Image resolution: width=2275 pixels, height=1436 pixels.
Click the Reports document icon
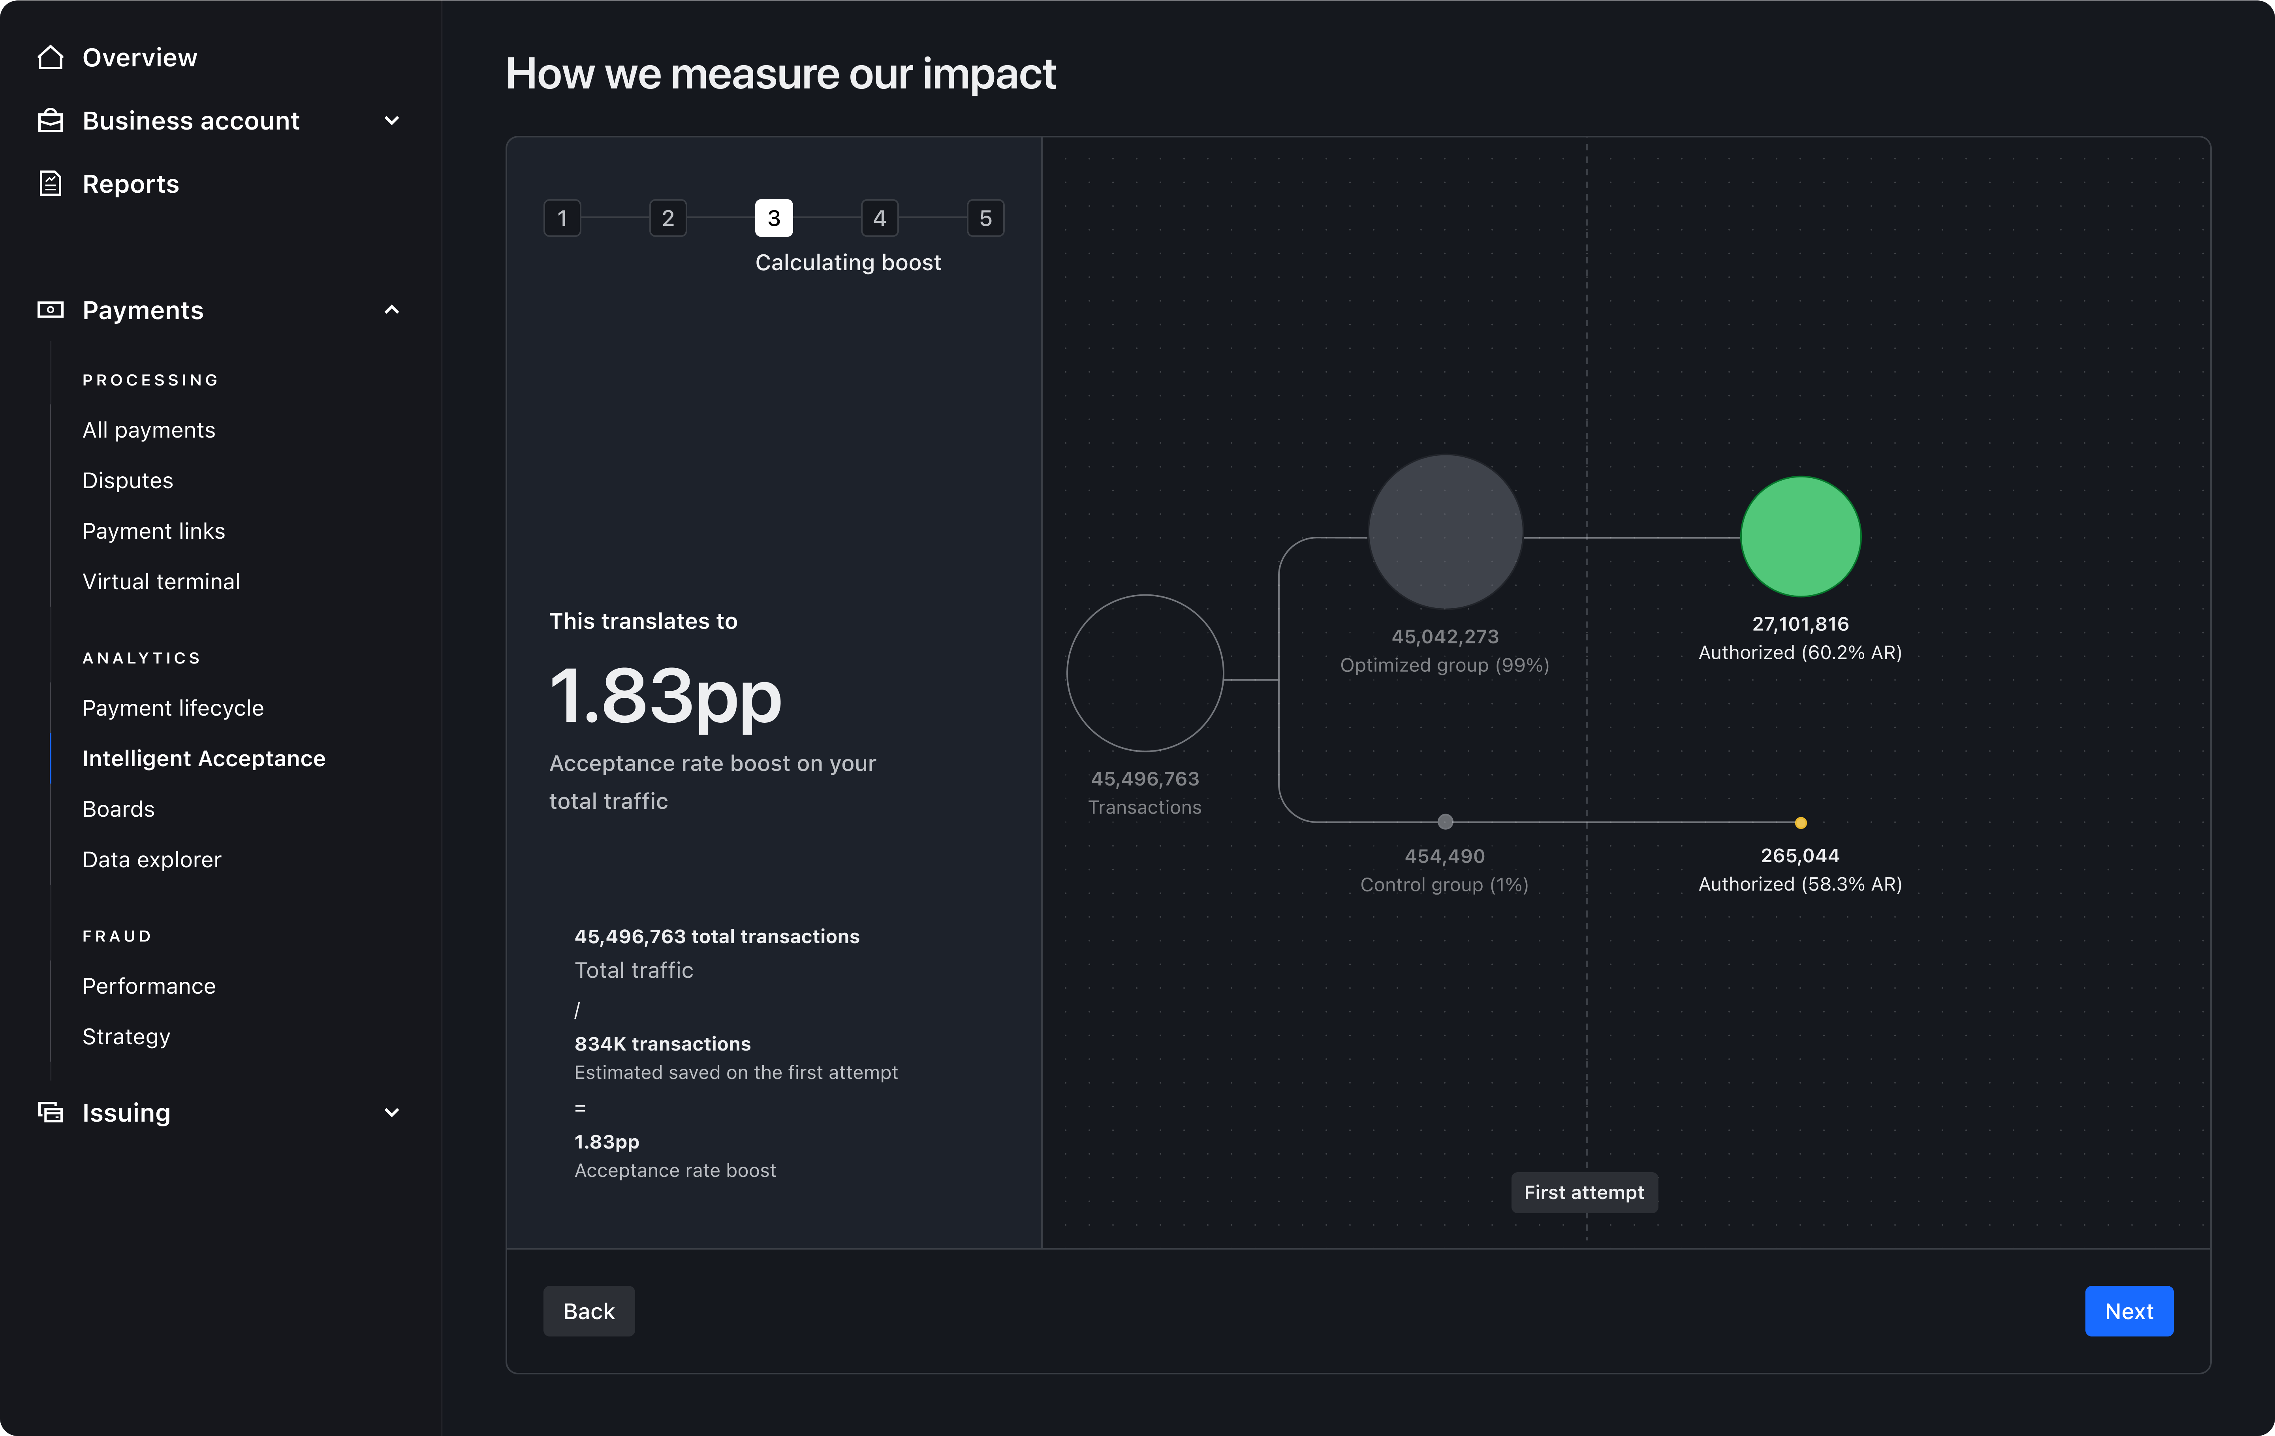click(x=50, y=183)
